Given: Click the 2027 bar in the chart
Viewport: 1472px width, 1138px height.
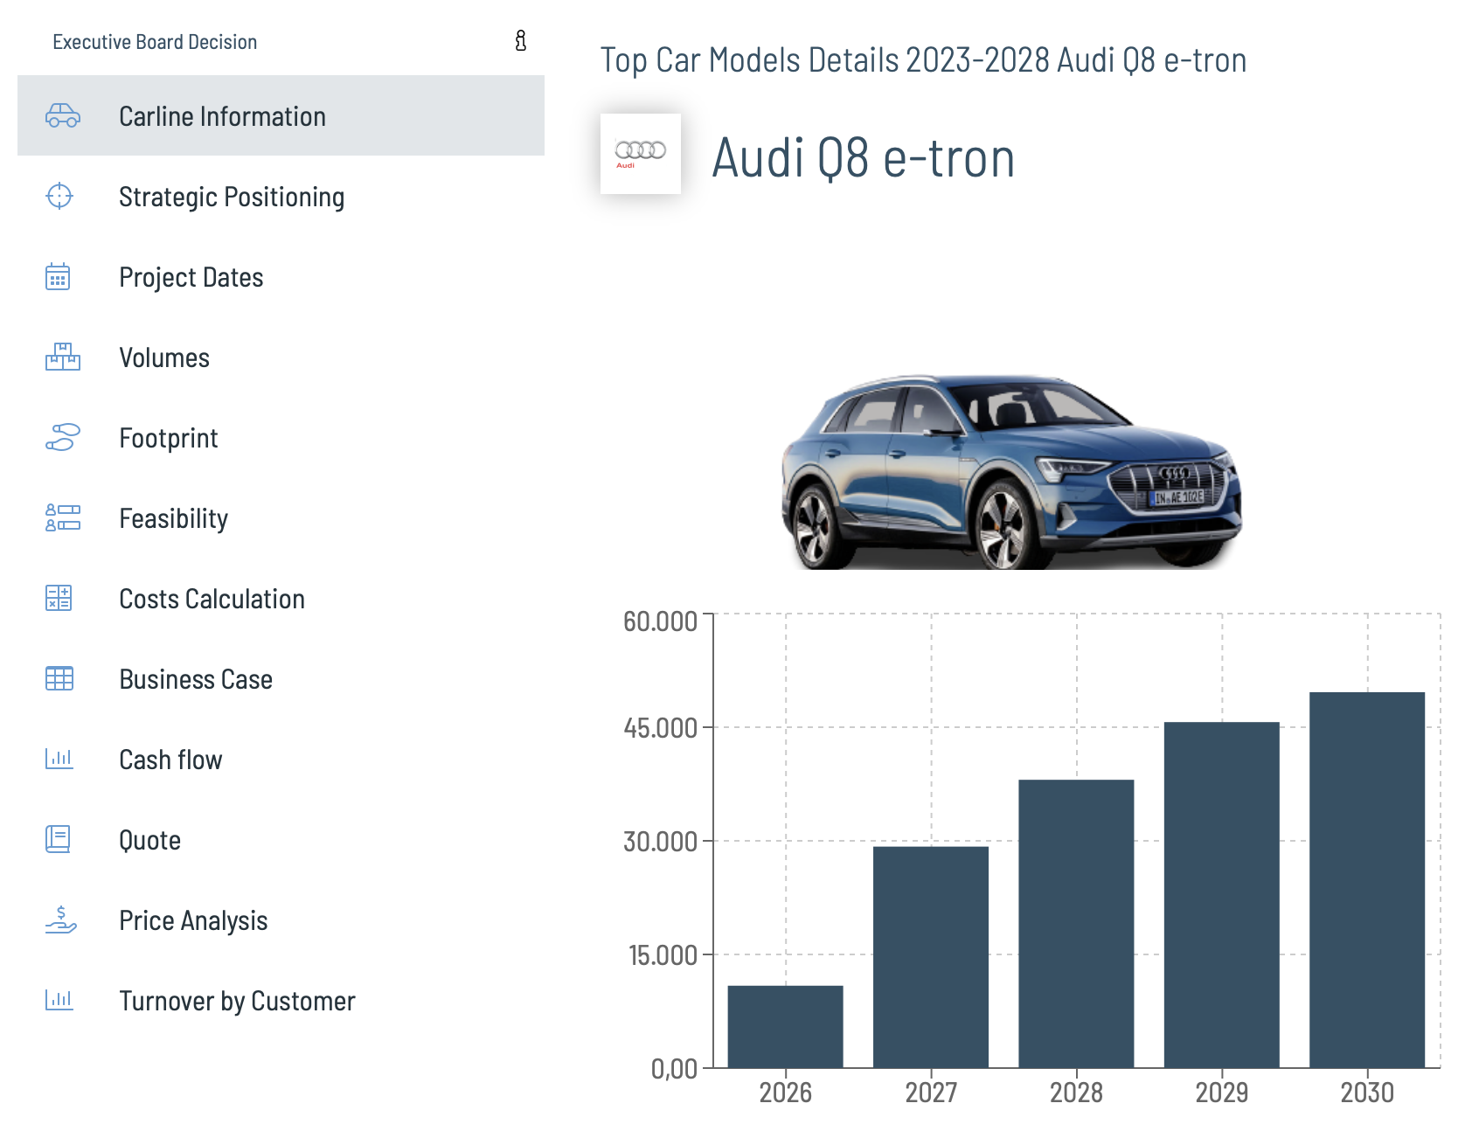Looking at the screenshot, I should (x=931, y=957).
